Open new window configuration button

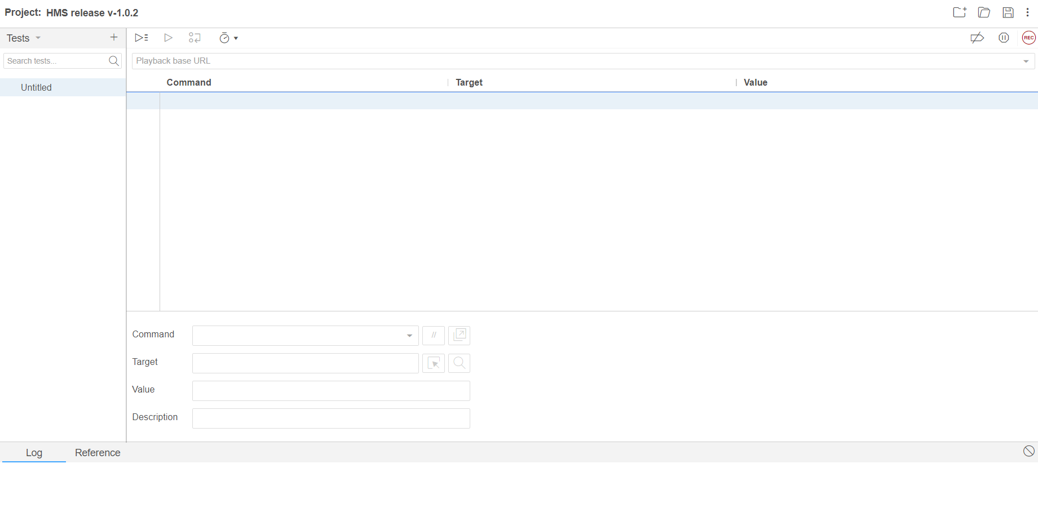pos(460,335)
